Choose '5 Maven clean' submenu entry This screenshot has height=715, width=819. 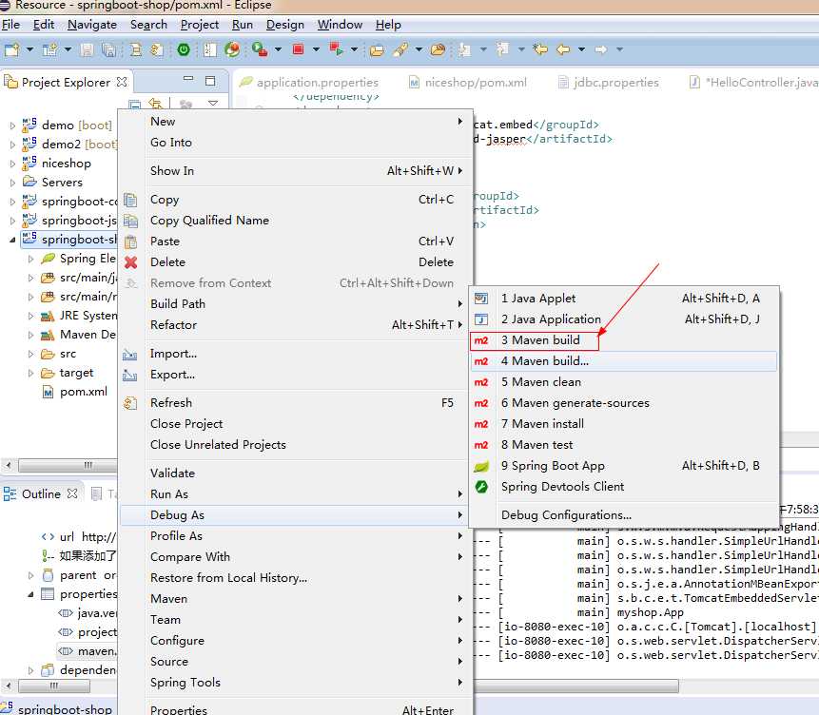[624, 382]
